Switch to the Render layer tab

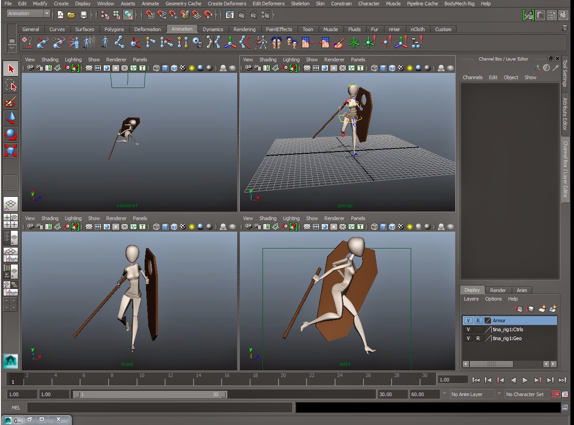point(498,290)
